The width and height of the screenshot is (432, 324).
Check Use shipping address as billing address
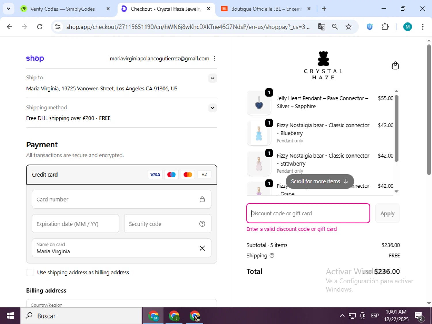point(30,272)
